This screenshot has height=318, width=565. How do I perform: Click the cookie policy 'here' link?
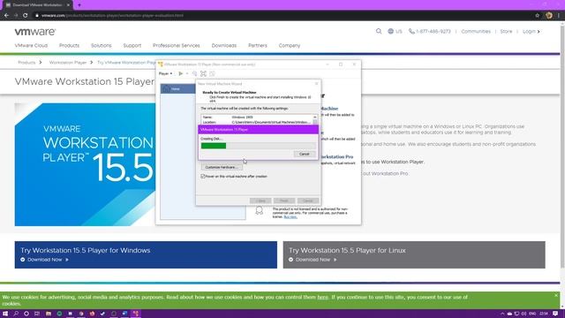tap(322, 297)
